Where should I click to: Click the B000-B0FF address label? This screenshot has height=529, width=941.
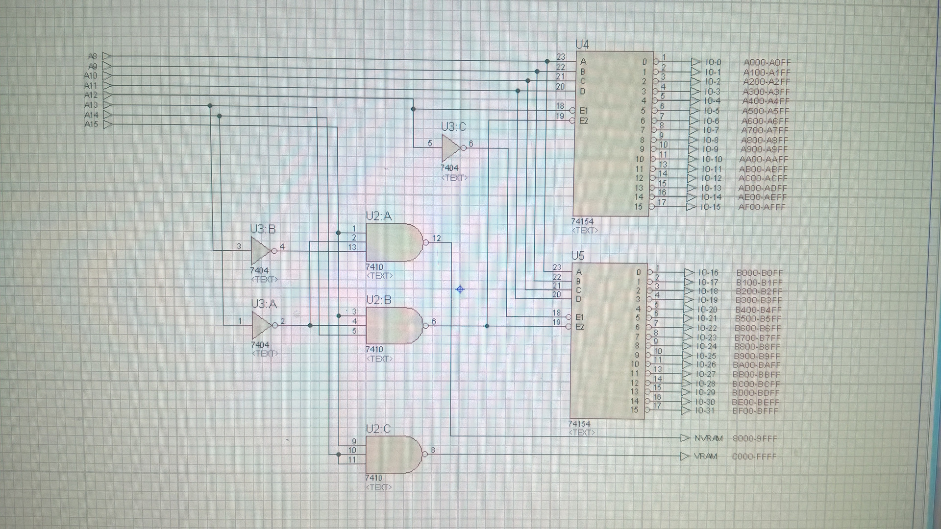pos(760,273)
